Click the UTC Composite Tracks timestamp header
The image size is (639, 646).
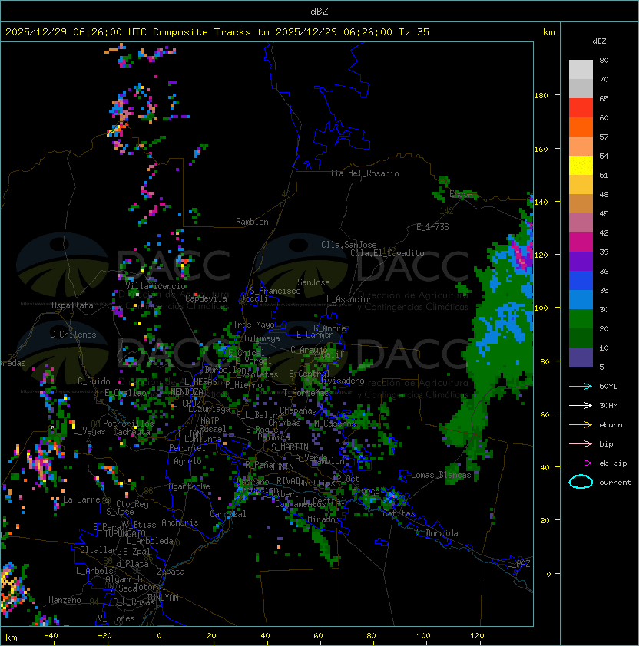pos(217,32)
